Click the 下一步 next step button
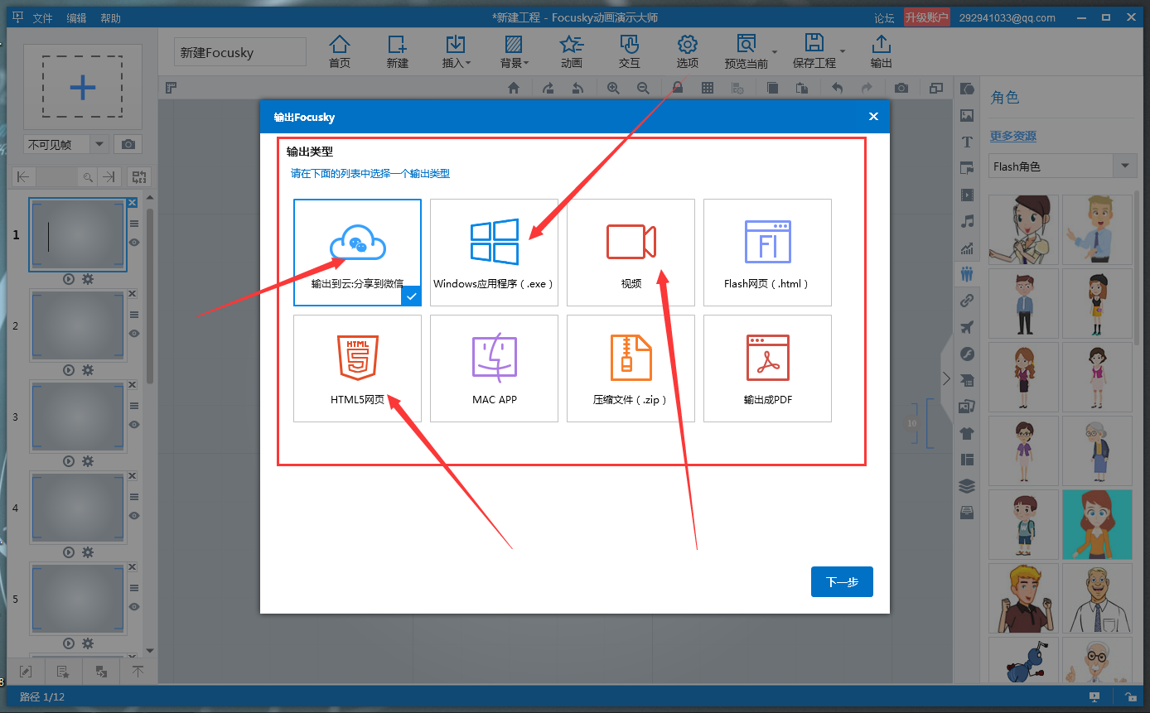Viewport: 1150px width, 713px height. (x=842, y=581)
